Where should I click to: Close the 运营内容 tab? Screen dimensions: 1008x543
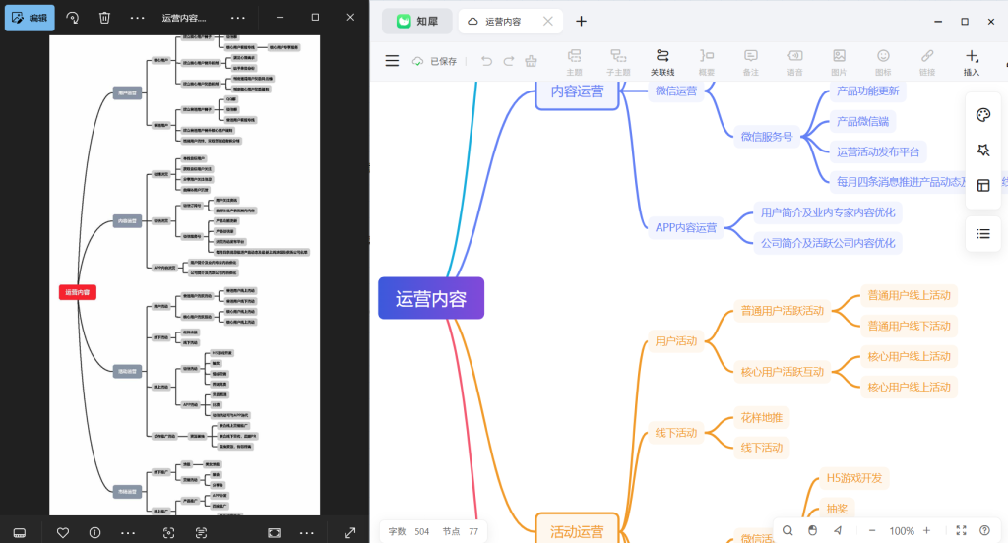click(x=547, y=22)
